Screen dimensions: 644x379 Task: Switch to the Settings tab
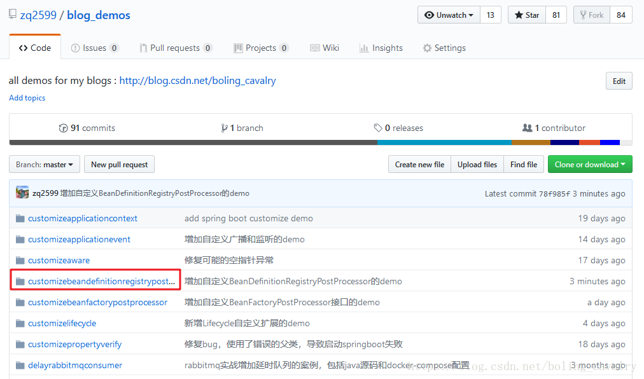click(x=444, y=48)
